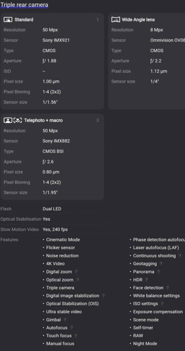The image size is (185, 351).
Task: Click the Wide Angle lens icon
Action: pos(116,20)
